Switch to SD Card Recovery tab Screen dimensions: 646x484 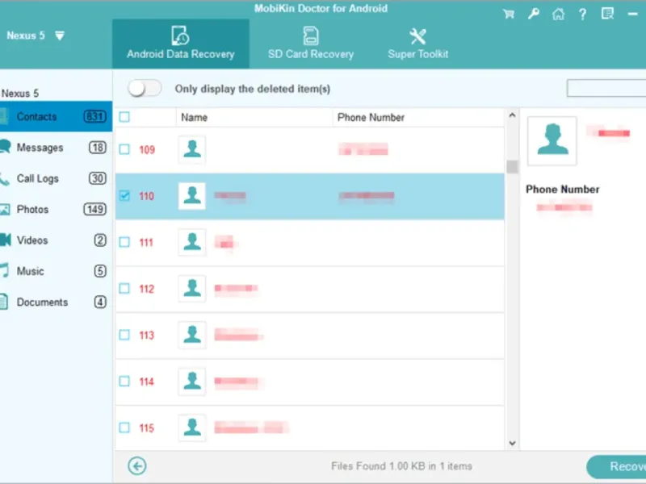click(311, 44)
